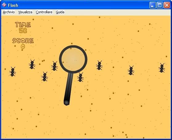Maximize the Flash window
This screenshot has width=172, height=140.
pos(160,5)
